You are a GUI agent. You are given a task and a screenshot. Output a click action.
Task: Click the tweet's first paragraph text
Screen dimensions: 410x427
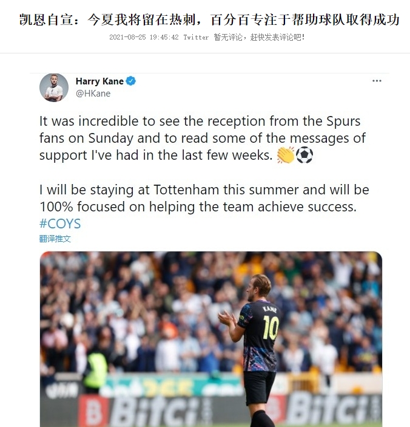203,138
